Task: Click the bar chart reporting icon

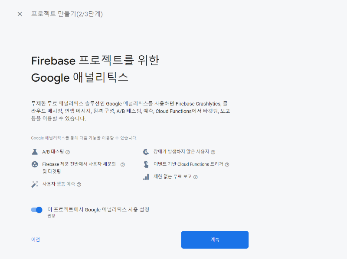Action: pos(146,177)
